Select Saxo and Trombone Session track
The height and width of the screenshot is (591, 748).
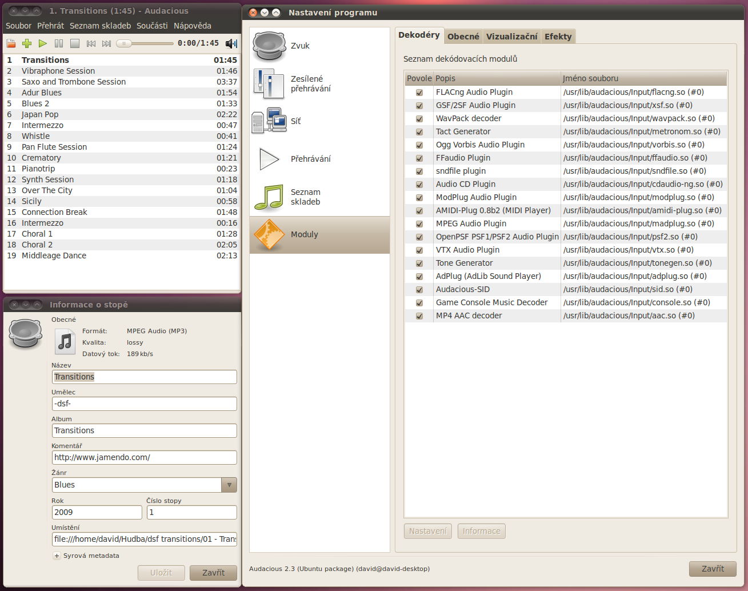[122, 82]
